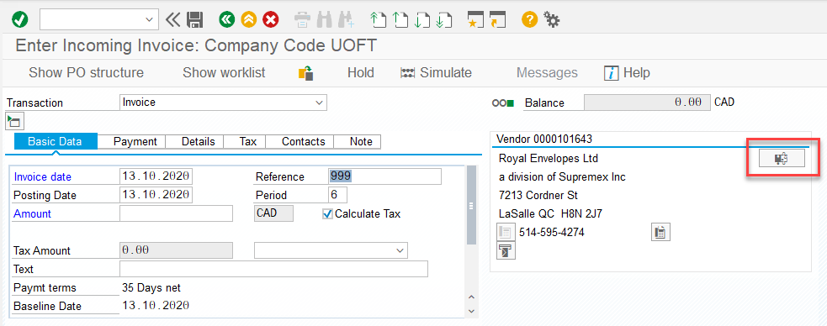
Task: Click the Balance amount field
Action: click(647, 103)
